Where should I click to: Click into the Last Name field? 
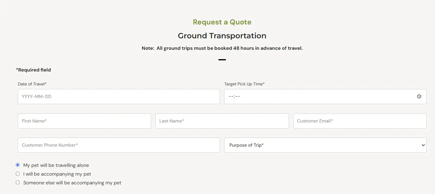(x=222, y=121)
